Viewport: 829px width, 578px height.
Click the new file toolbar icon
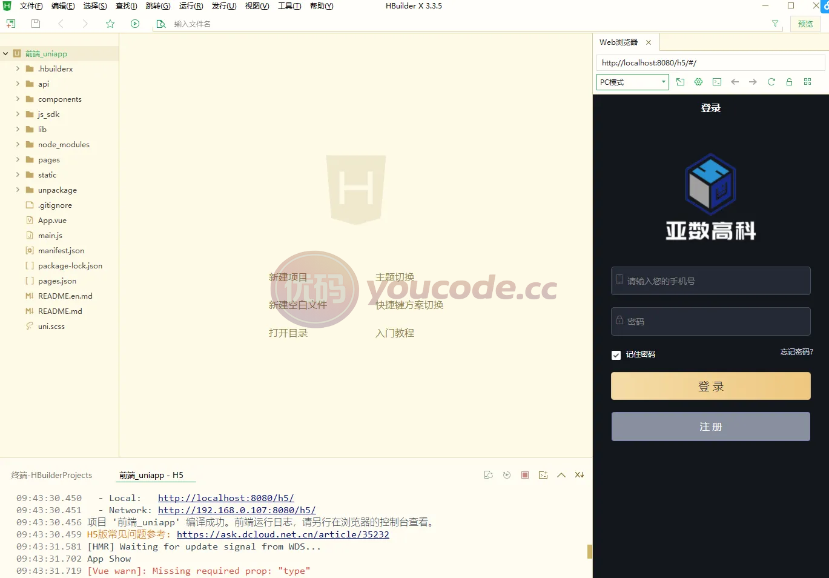11,24
